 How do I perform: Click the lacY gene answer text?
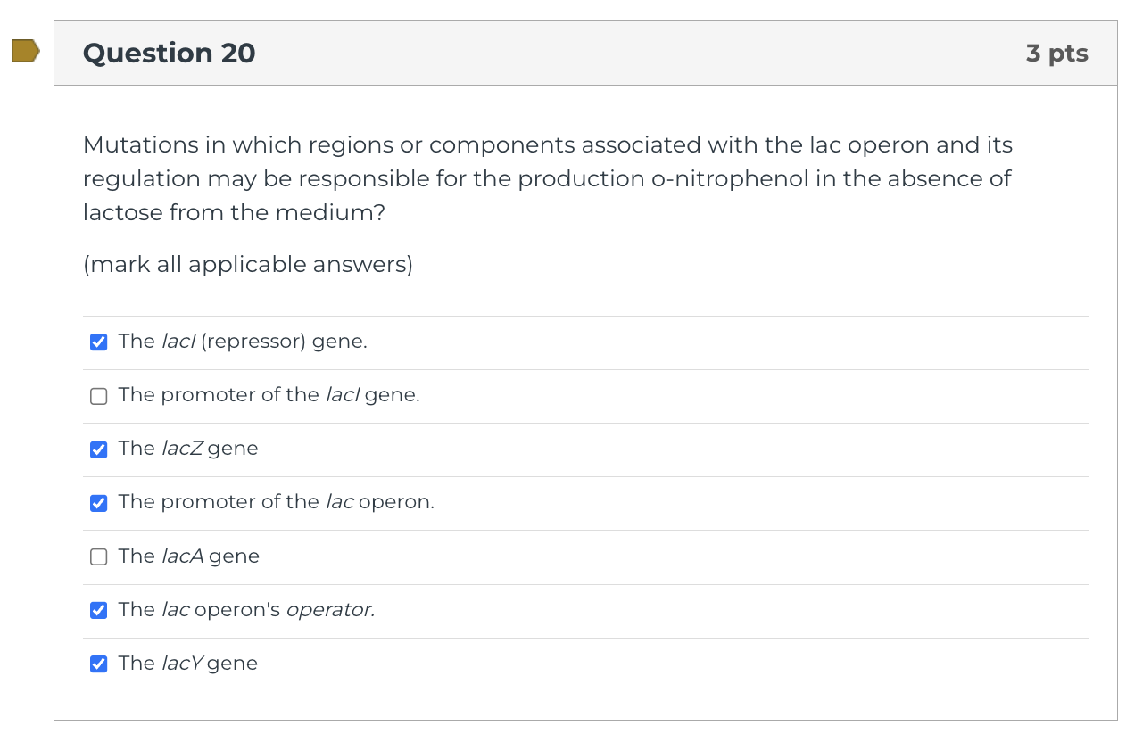(187, 663)
